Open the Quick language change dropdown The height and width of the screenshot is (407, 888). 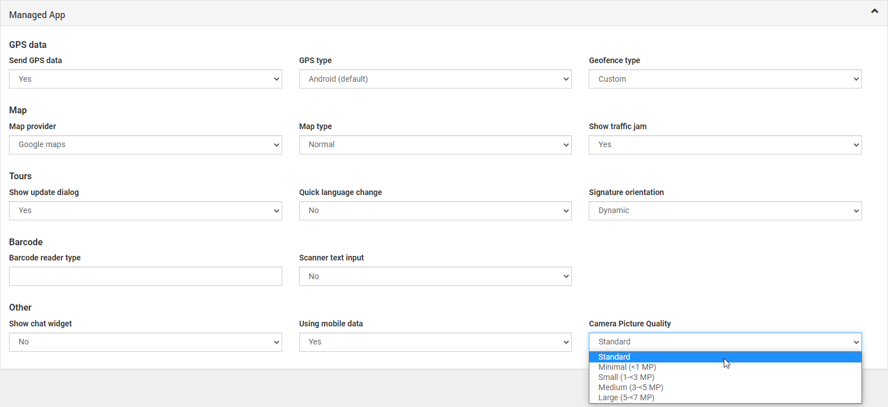coord(435,211)
